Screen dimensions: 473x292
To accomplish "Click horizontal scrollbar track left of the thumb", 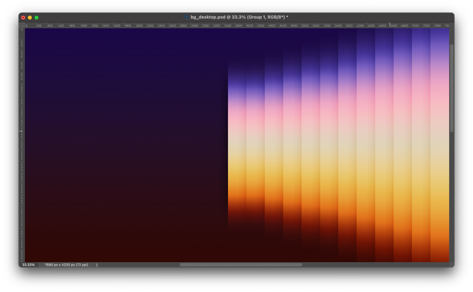I will pyautogui.click(x=139, y=265).
